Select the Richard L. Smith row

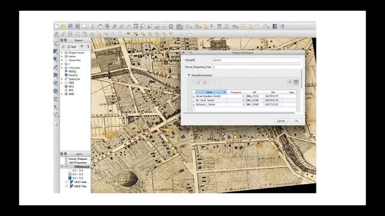tap(244, 104)
